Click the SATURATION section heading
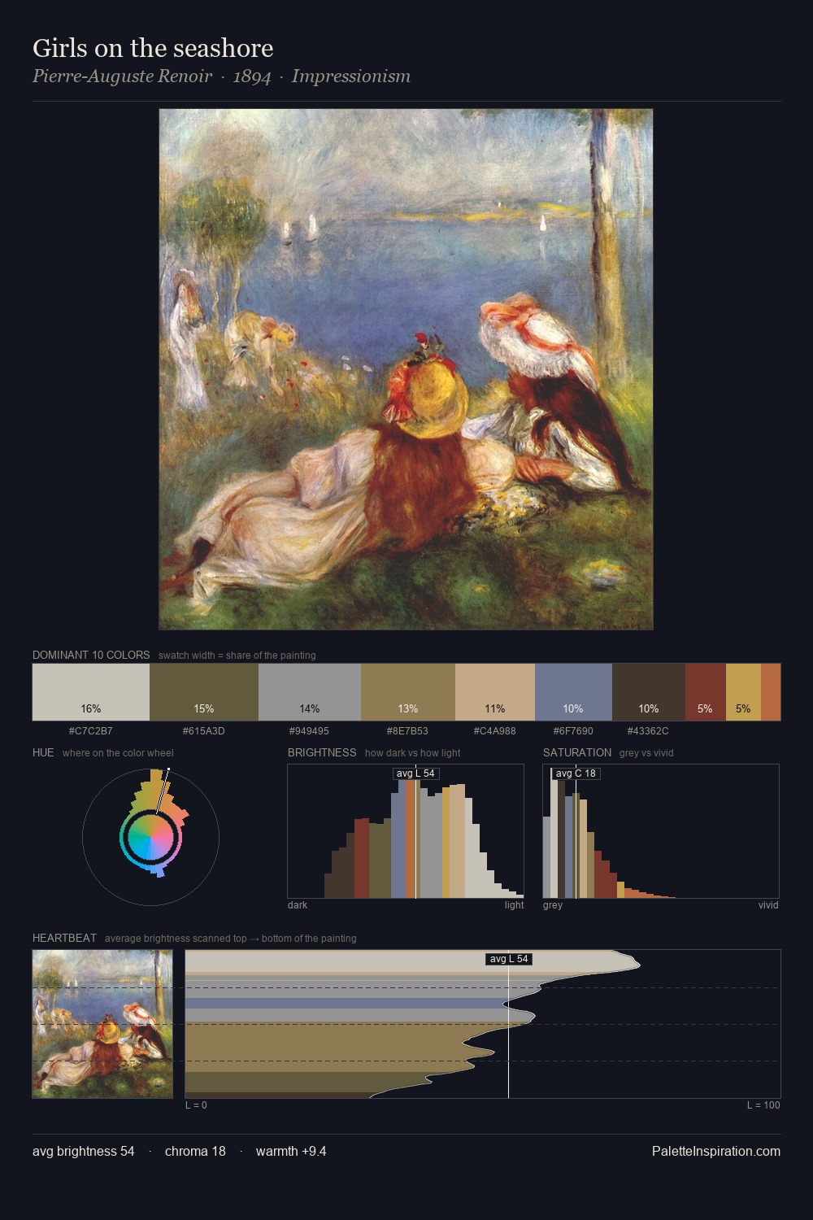Screen dimensions: 813x1220 tap(577, 752)
